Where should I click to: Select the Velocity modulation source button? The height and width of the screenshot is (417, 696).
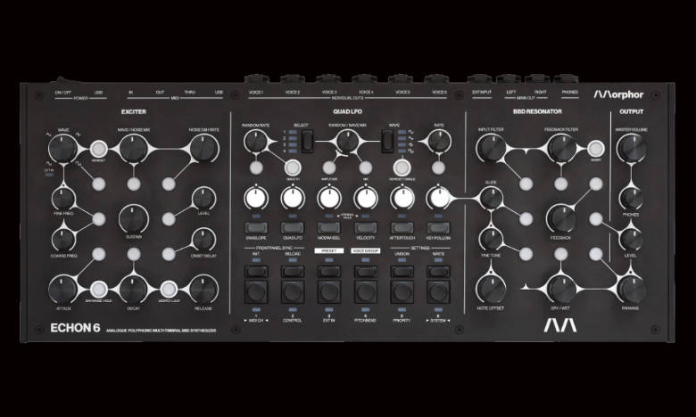(x=363, y=229)
